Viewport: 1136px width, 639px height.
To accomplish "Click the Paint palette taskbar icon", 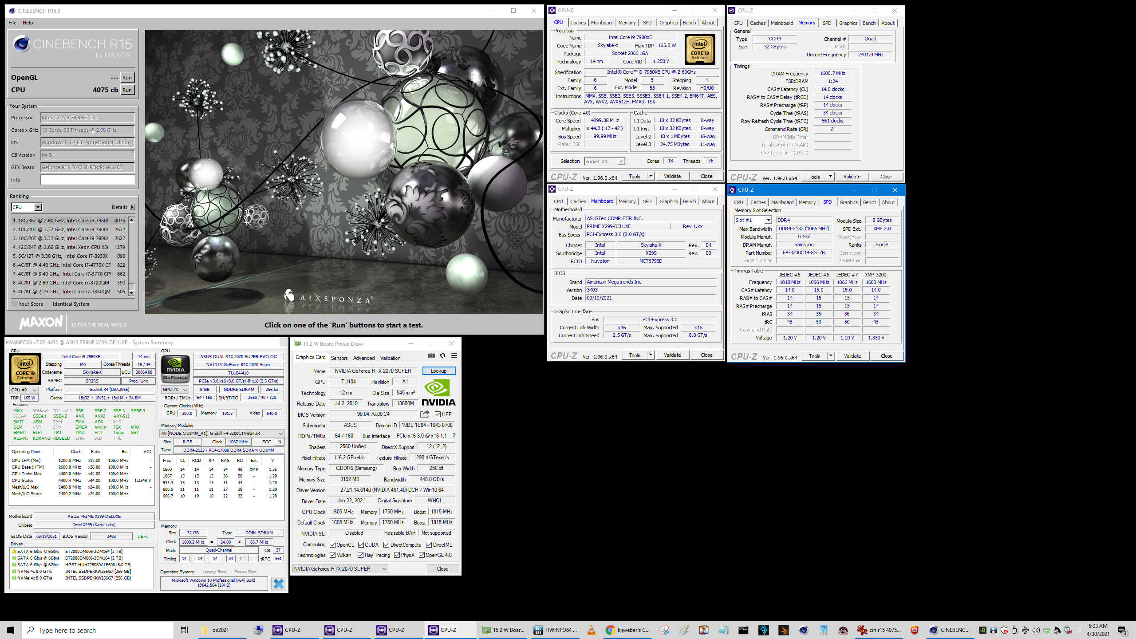I will point(684,630).
